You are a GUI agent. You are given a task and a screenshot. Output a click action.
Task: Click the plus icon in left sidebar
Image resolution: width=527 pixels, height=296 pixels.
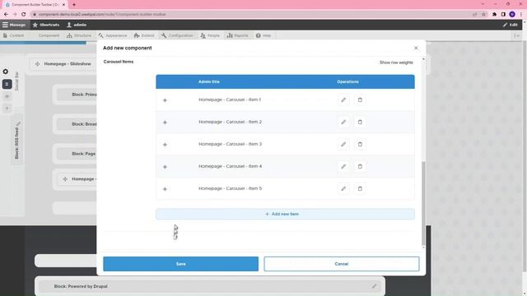point(7,109)
